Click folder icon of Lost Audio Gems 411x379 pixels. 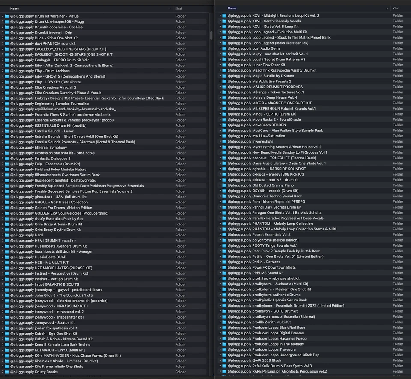pyautogui.click(x=224, y=48)
